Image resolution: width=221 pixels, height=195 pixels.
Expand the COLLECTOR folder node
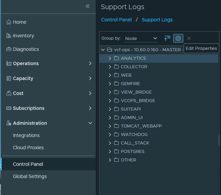(110, 67)
